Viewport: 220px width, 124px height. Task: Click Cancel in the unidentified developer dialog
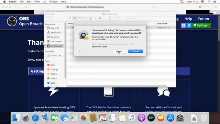pos(135,51)
